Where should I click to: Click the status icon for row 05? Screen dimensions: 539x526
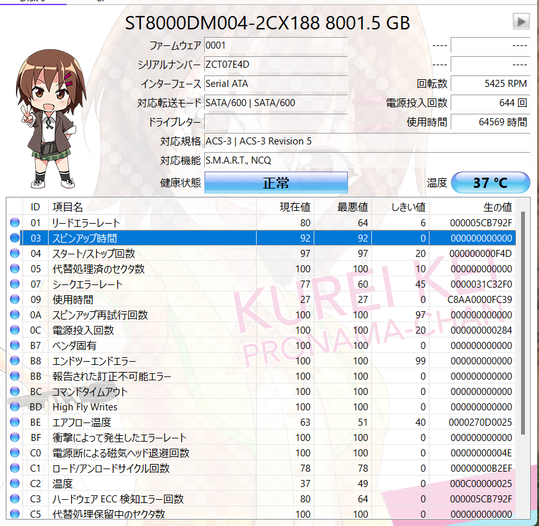[x=15, y=268]
